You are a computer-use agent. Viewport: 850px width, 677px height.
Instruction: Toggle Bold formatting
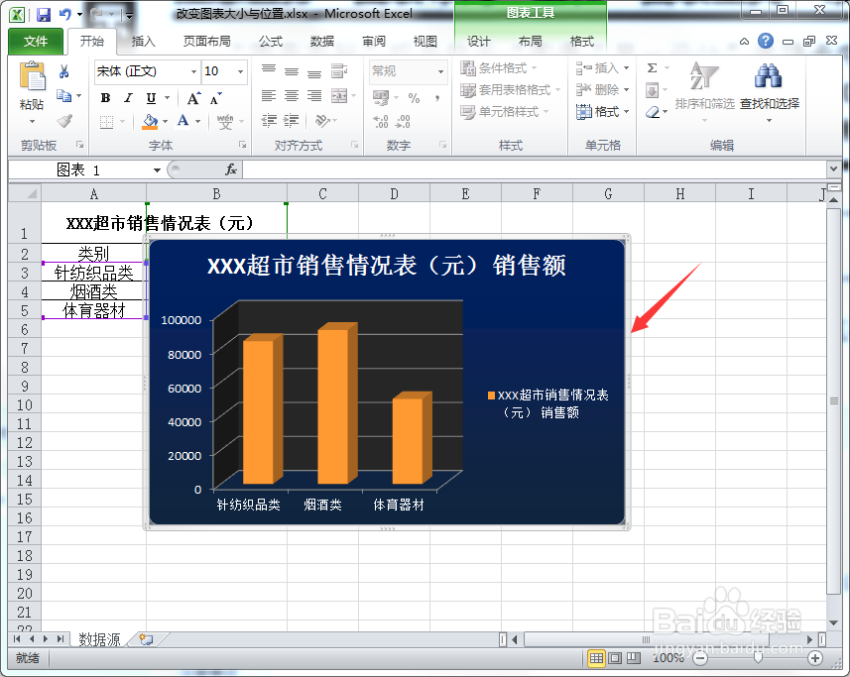(106, 98)
